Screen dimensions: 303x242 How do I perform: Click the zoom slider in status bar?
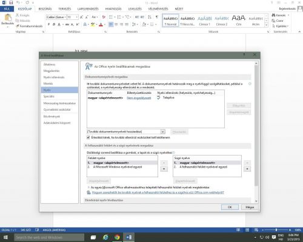(x=276, y=230)
